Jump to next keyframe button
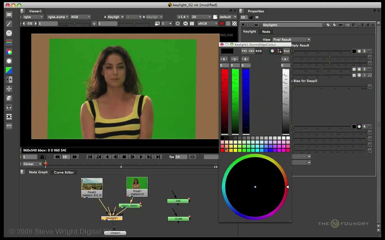 tap(149, 157)
